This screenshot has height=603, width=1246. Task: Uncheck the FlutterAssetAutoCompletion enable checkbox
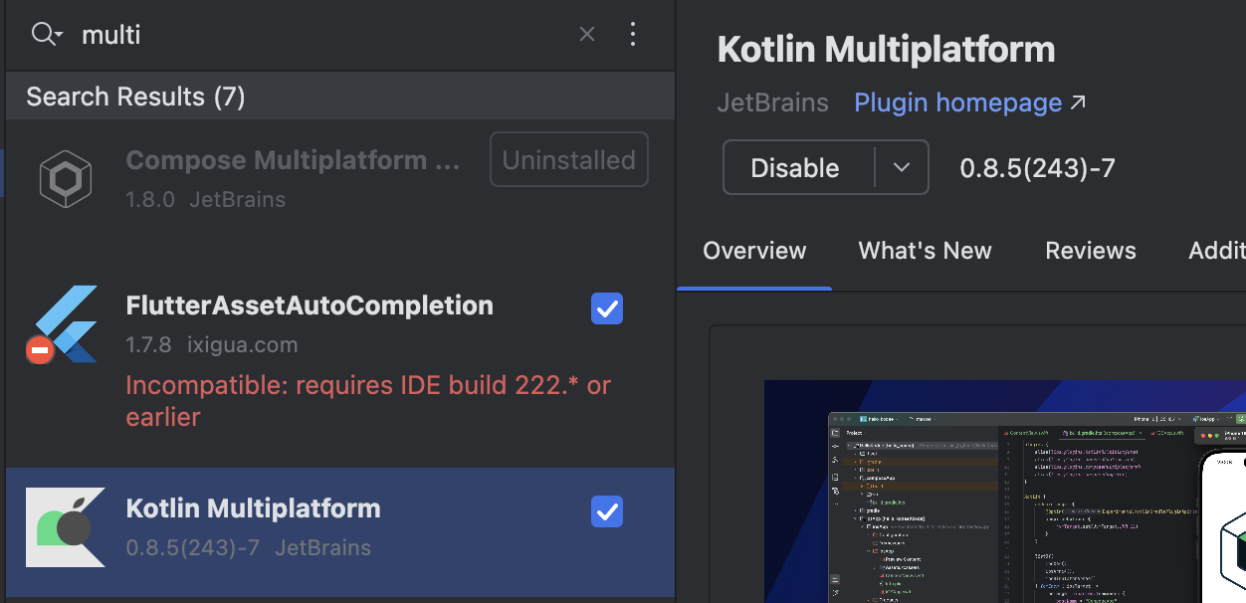607,308
